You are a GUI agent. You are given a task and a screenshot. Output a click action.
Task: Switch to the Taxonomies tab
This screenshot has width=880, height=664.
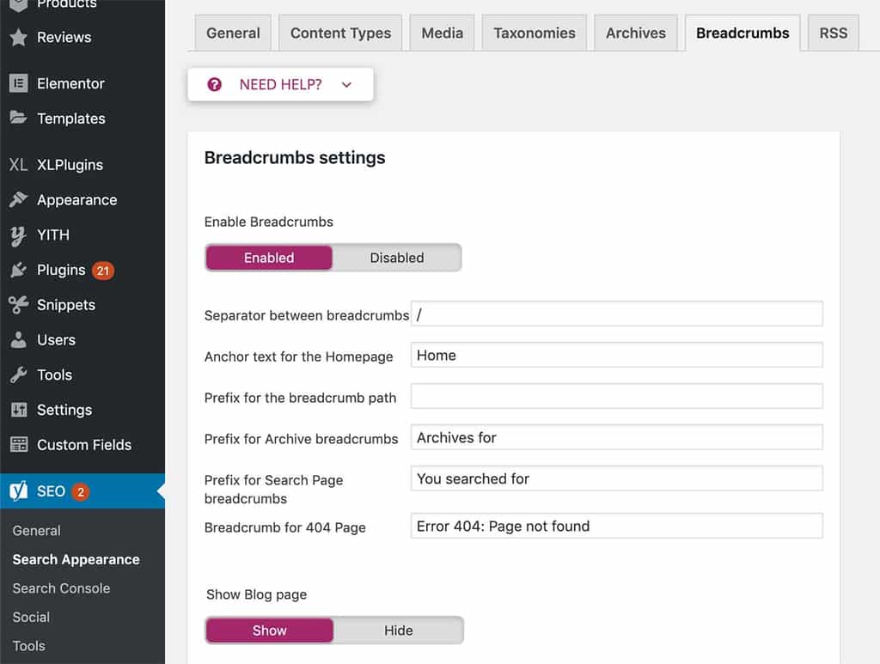pos(535,34)
